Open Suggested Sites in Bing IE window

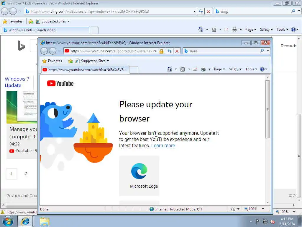point(53,21)
